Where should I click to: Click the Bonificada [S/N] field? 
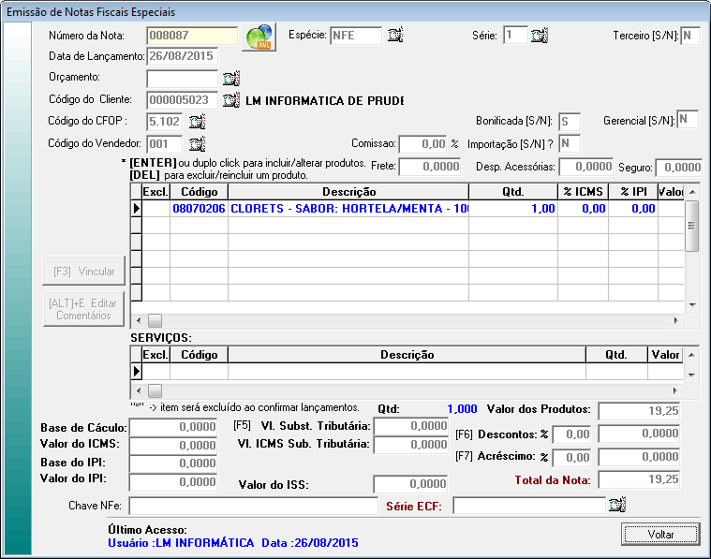(569, 122)
